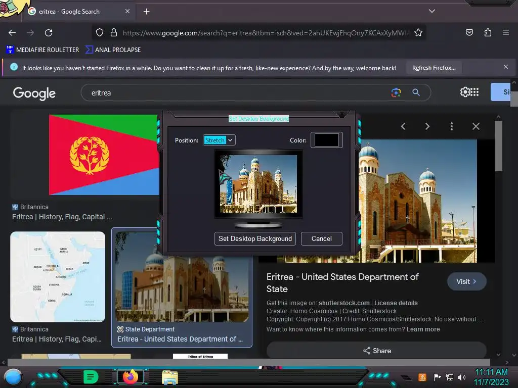Click the Firefox taskbar icon
518x388 pixels.
[x=130, y=377]
